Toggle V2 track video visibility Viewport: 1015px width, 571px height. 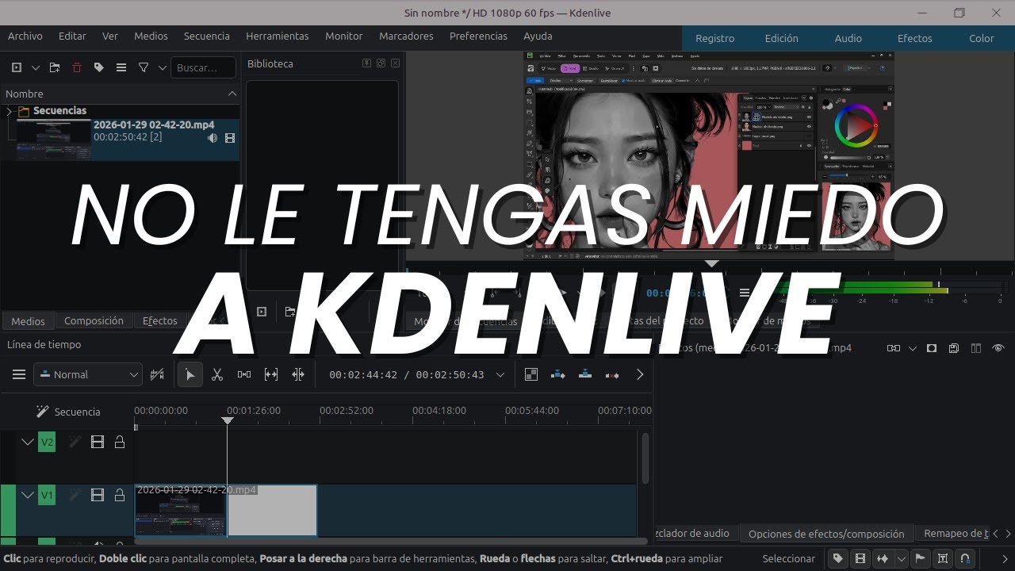point(98,442)
